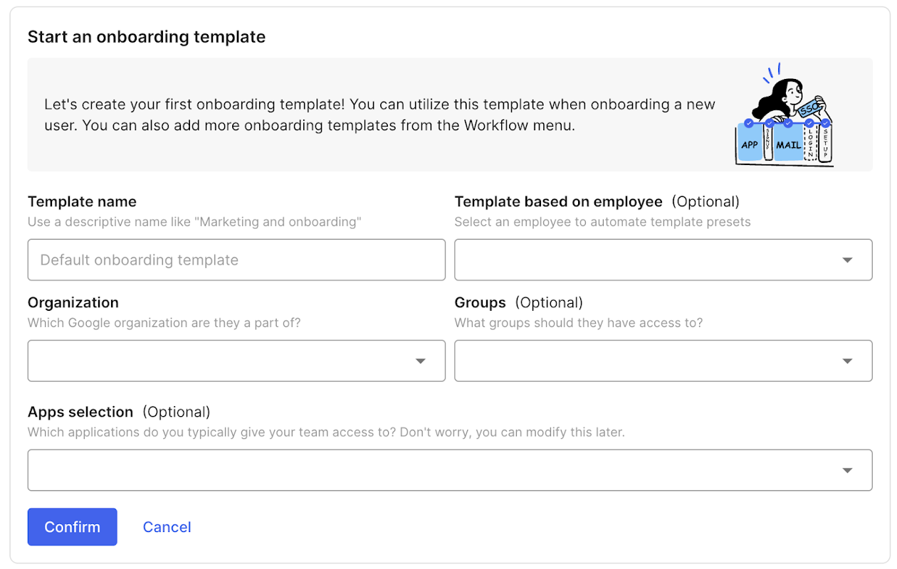The width and height of the screenshot is (897, 569).
Task: Click the Cancel link
Action: (167, 527)
